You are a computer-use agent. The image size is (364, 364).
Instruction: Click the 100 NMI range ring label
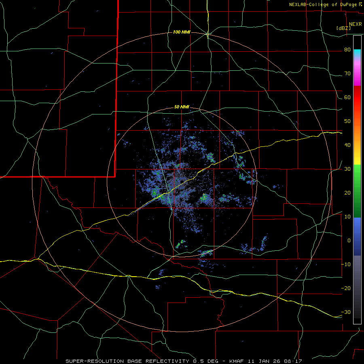pos(182,32)
